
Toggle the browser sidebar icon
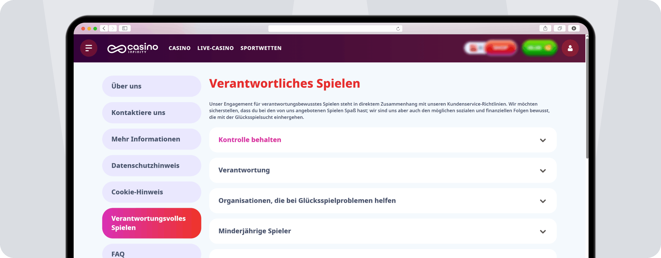(x=125, y=28)
